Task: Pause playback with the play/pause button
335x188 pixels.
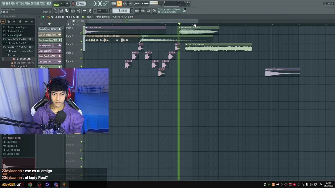Action: point(62,4)
